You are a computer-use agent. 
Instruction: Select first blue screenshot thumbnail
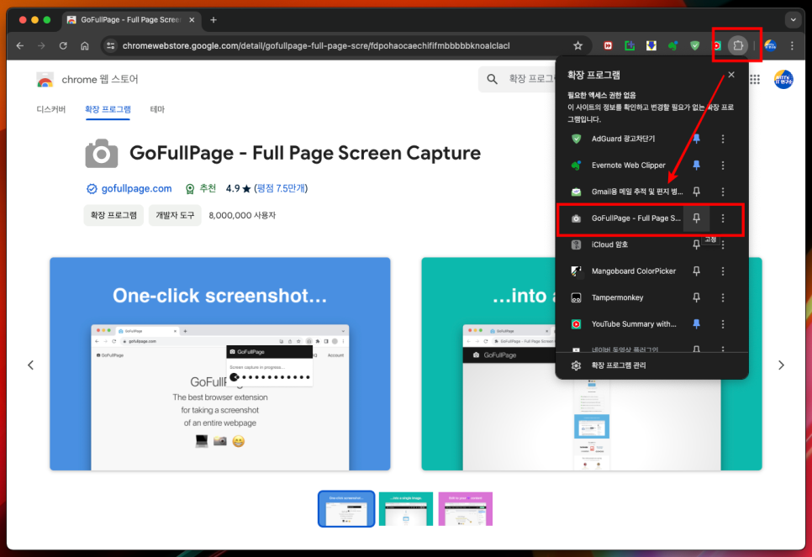coord(346,509)
